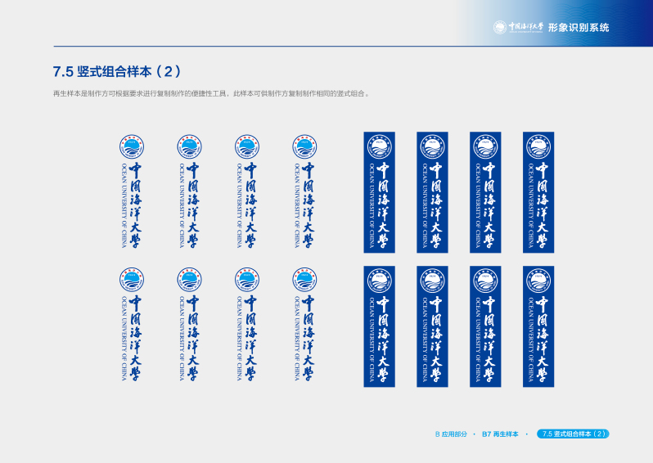Select the second white vertical logo in the top row

189,191
